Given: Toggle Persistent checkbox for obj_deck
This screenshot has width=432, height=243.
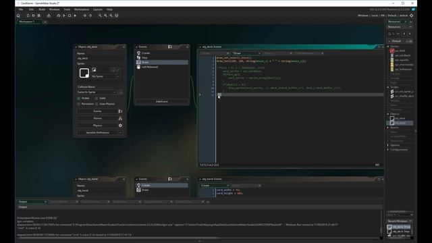Looking at the screenshot, I should (x=79, y=104).
